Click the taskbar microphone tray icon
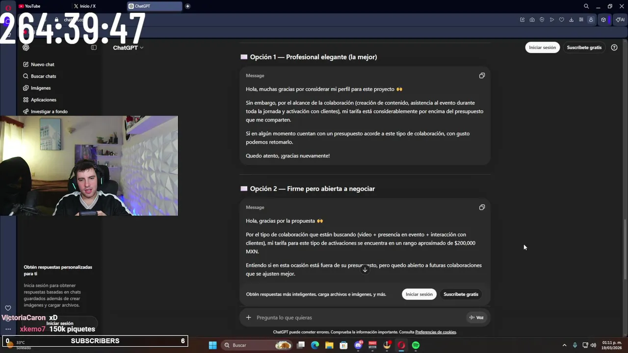The width and height of the screenshot is (628, 353). coord(575,345)
